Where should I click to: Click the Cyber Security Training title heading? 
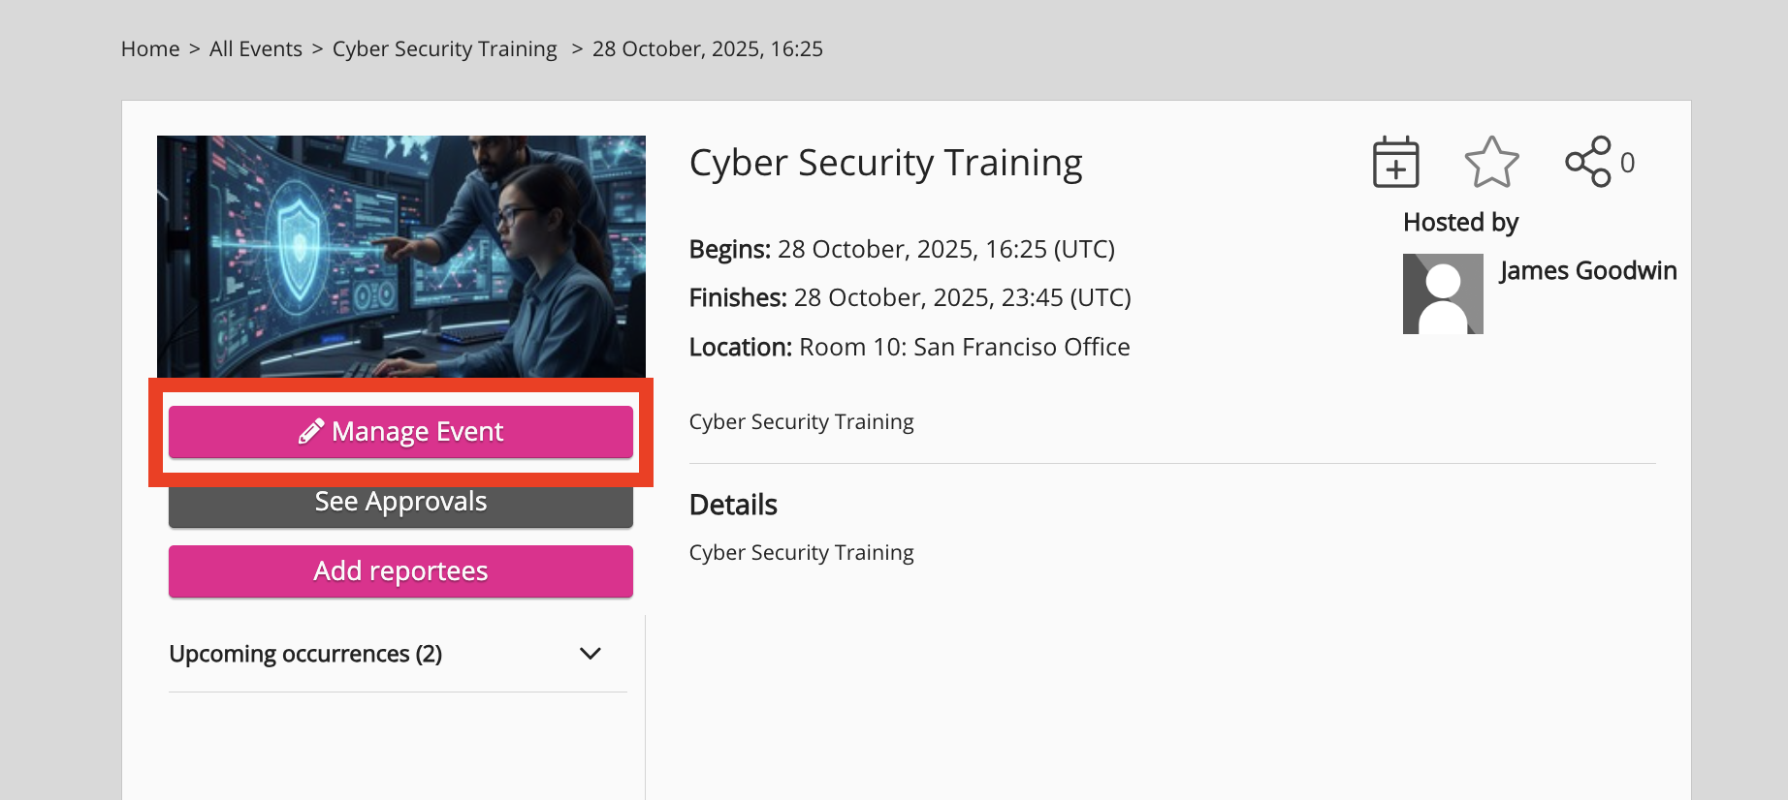pyautogui.click(x=885, y=163)
